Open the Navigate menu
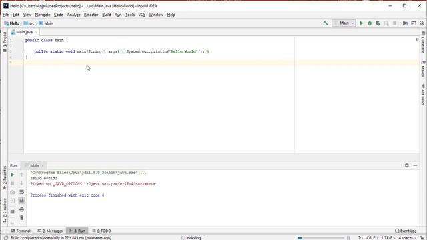Viewport: 427px width, 240px height. point(43,15)
